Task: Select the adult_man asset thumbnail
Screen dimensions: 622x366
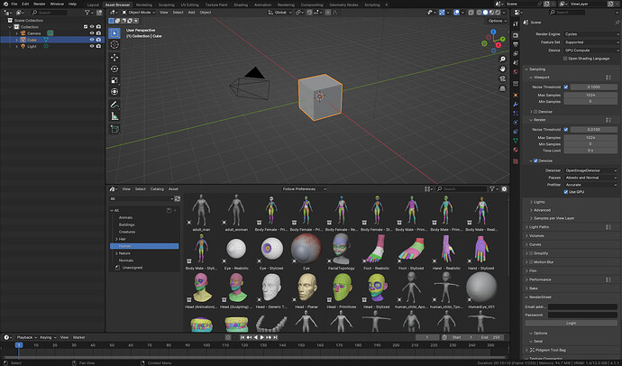Action: tap(201, 213)
